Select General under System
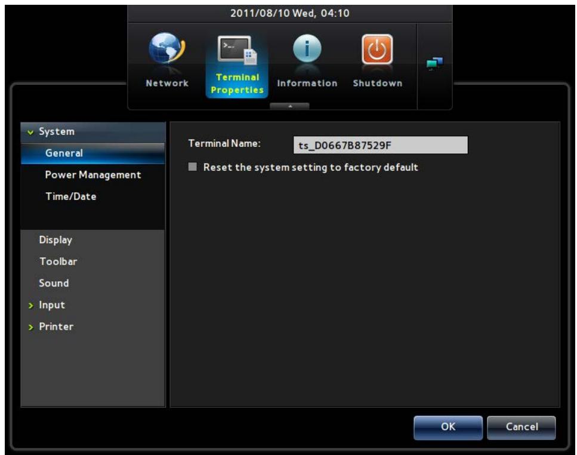 coord(92,153)
